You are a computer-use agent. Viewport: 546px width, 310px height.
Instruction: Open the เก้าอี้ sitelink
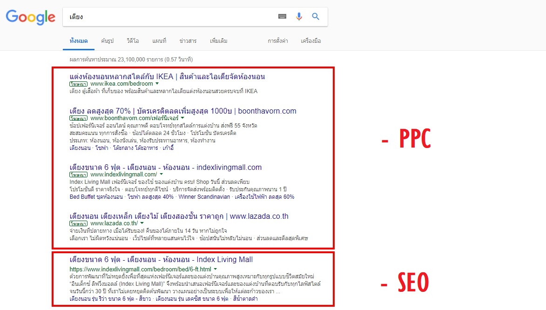click(x=168, y=148)
